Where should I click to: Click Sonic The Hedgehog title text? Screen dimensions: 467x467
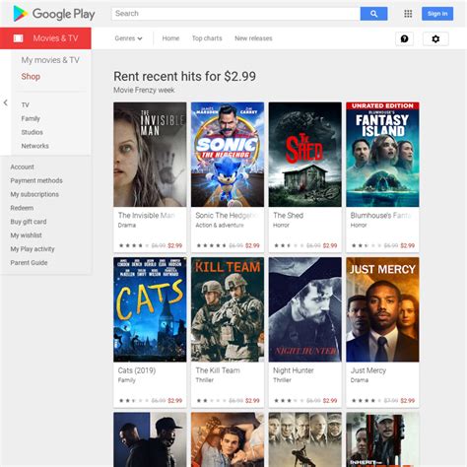(x=227, y=216)
